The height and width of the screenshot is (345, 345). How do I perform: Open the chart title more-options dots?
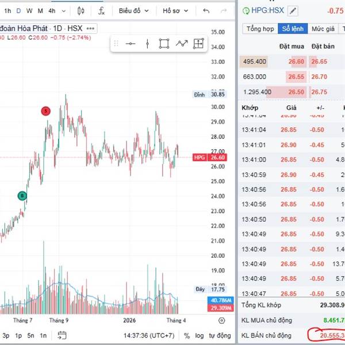coord(90,28)
